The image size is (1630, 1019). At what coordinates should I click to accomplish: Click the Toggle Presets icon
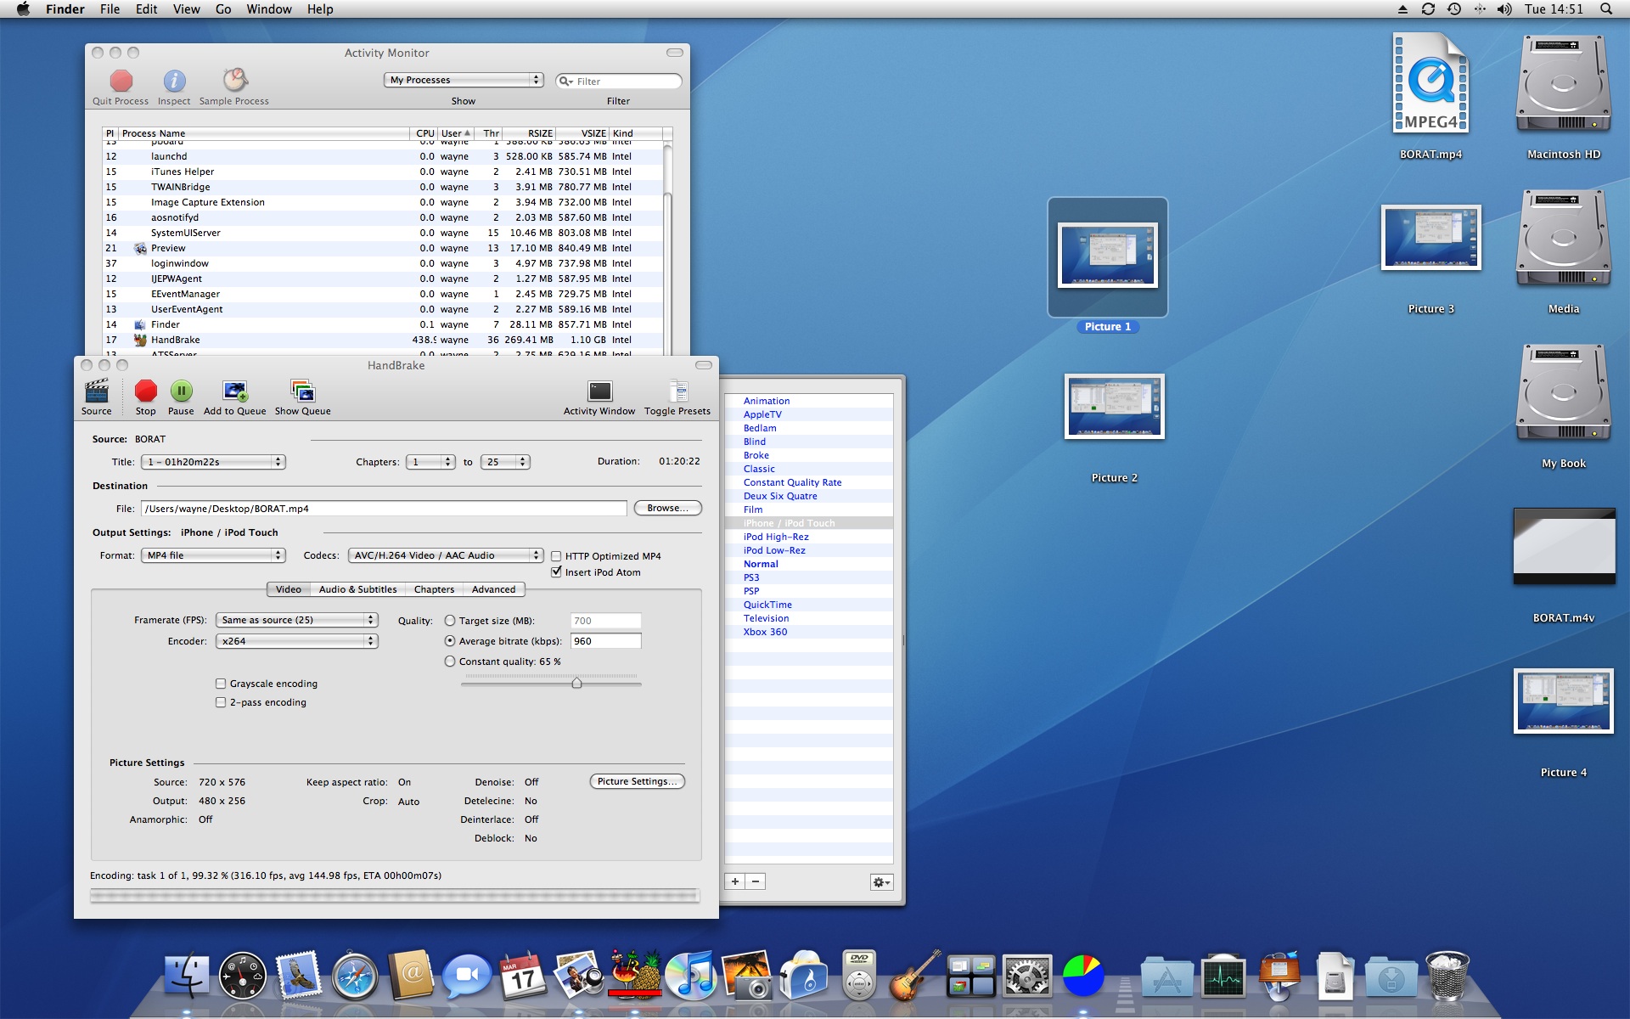[x=677, y=391]
